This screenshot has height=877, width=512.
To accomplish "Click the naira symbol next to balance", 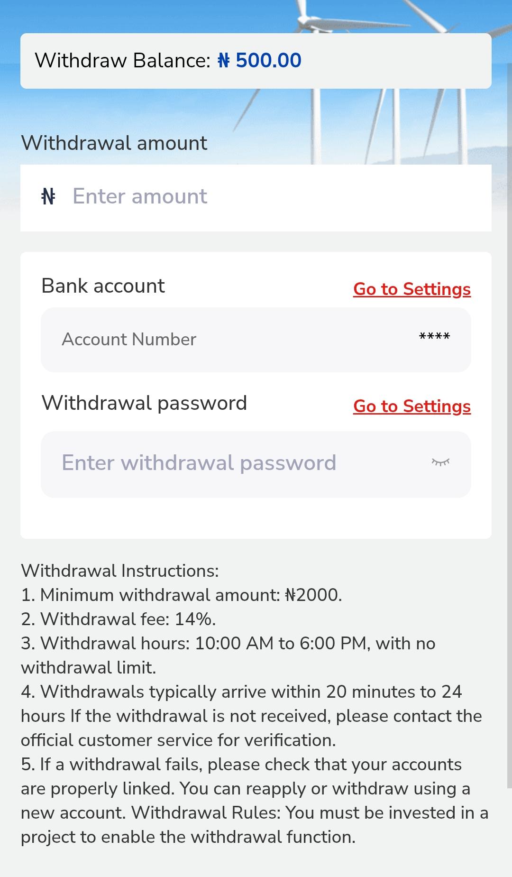I will coord(224,60).
